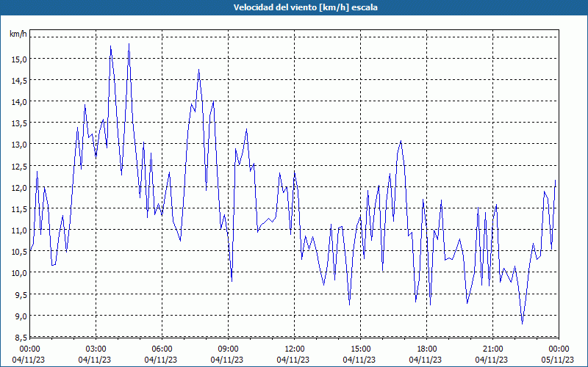The image size is (588, 367).
Task: Click the 13,0 y-axis value
Action: point(19,145)
